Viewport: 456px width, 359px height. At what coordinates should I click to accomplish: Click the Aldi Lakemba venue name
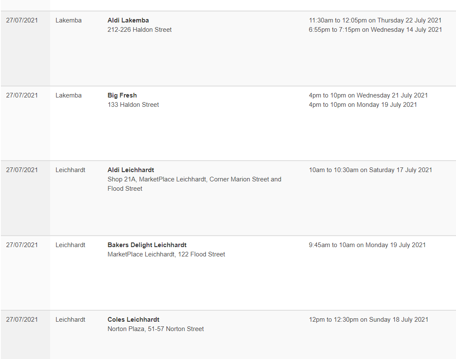pos(128,20)
